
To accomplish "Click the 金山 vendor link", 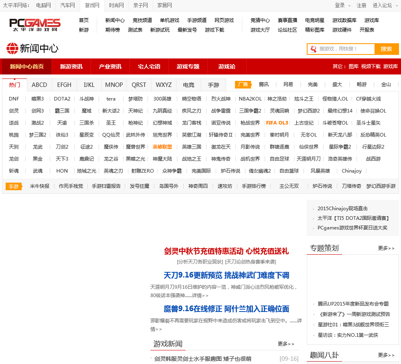I will coord(386,84).
